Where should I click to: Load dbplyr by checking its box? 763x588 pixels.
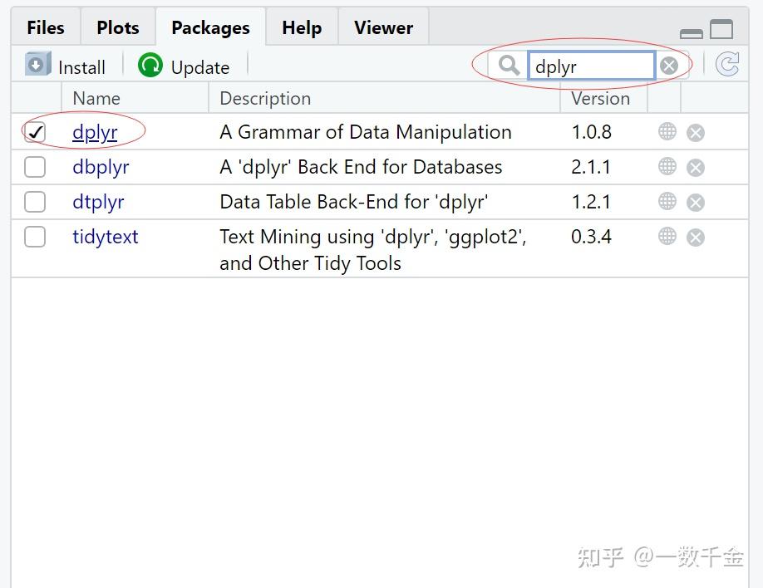[x=35, y=167]
